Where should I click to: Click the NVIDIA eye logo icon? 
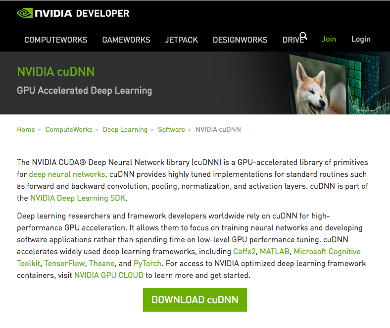point(25,13)
